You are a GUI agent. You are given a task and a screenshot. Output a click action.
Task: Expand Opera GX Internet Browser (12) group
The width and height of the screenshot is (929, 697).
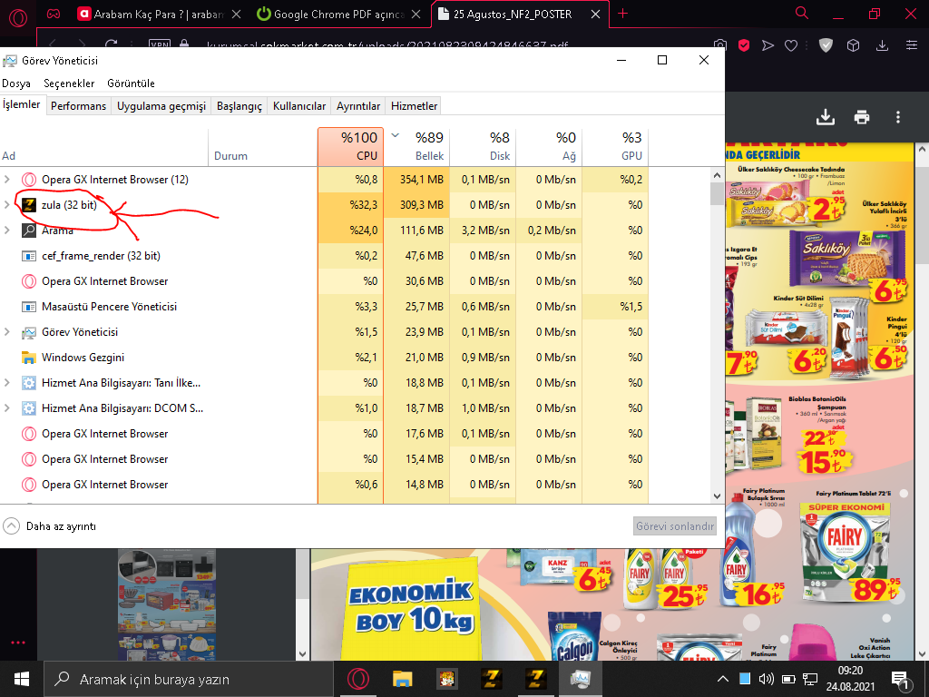[7, 179]
